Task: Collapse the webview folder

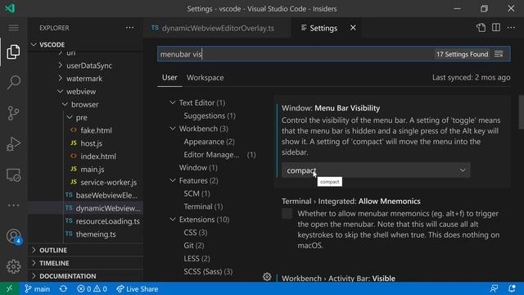Action: click(60, 91)
